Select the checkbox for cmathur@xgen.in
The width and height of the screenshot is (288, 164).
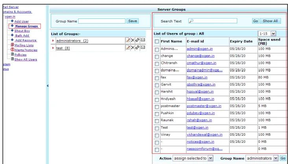pyautogui.click(x=157, y=64)
